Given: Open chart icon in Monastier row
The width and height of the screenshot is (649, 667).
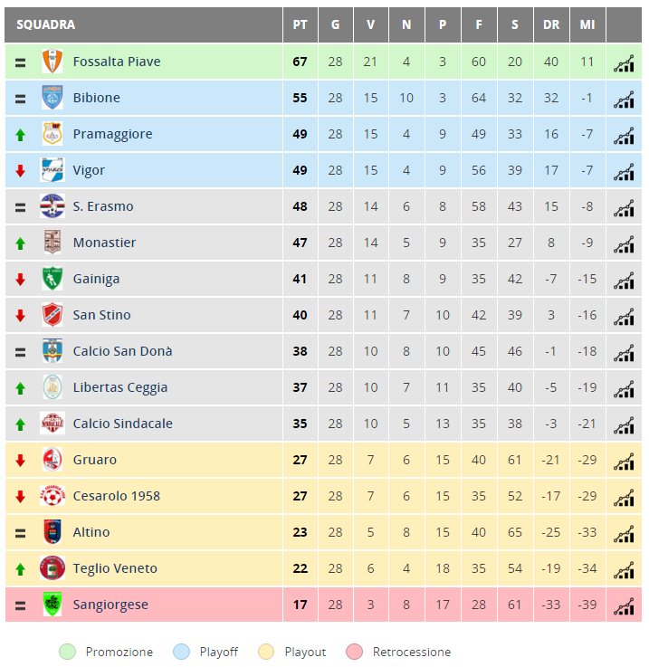Looking at the screenshot, I should [x=624, y=244].
